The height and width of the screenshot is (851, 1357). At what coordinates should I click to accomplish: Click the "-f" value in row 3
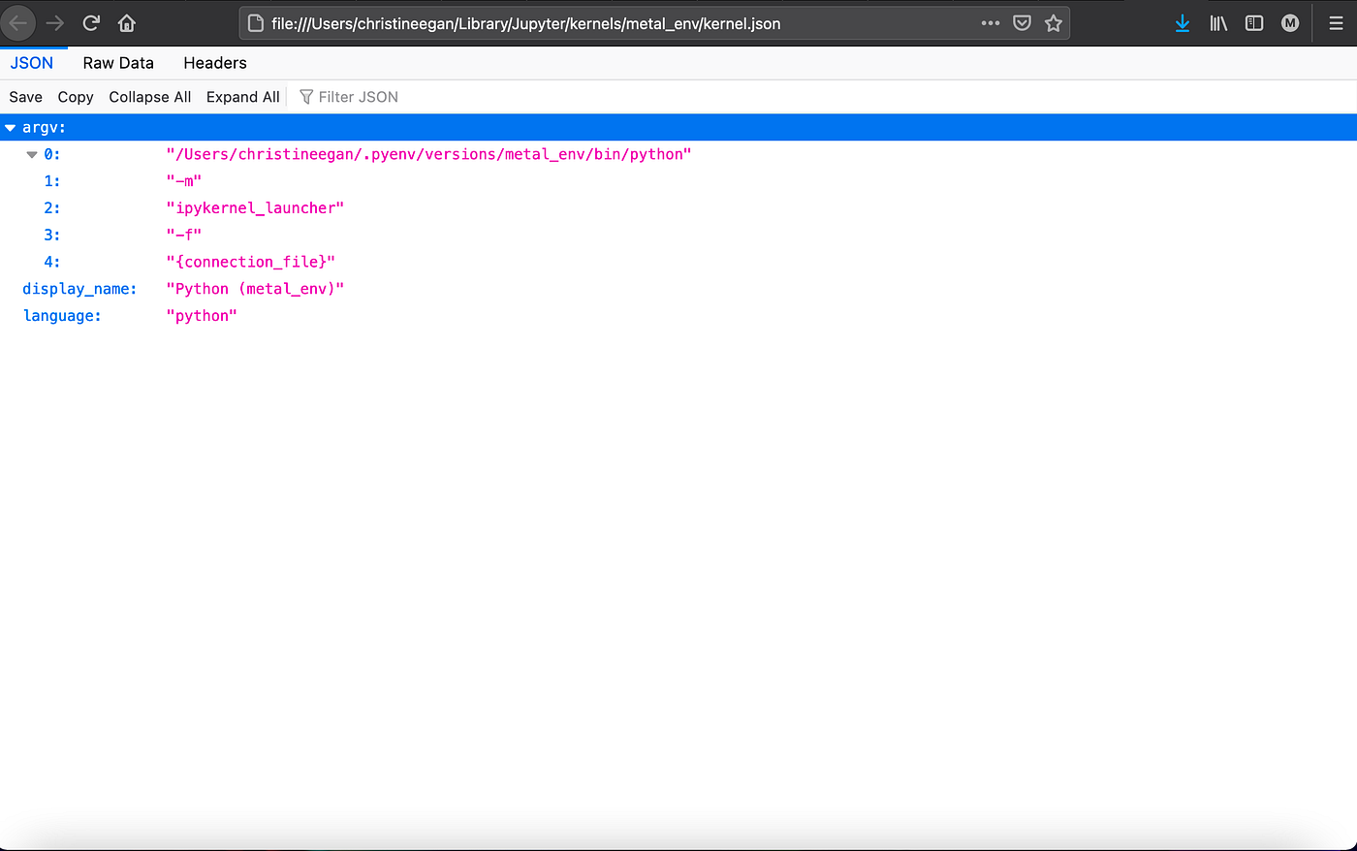pyautogui.click(x=184, y=235)
